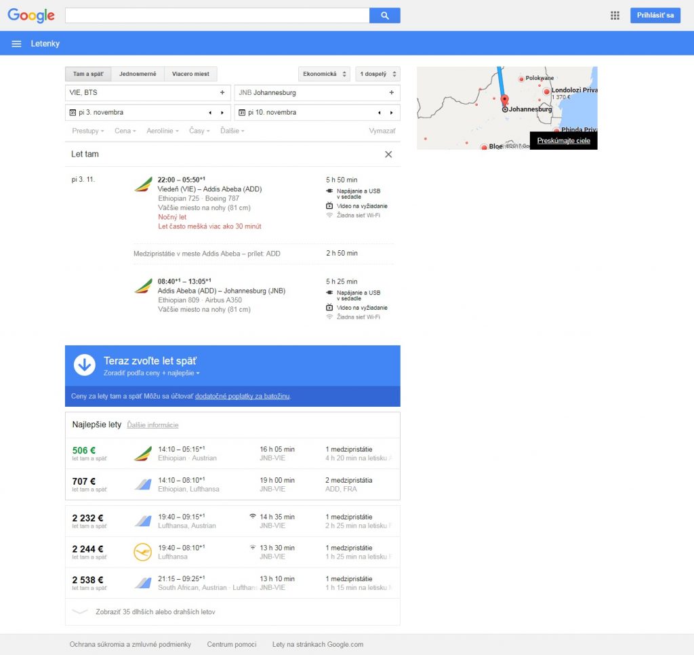This screenshot has height=655, width=694.
Task: Select the 2 538 € South African return flight
Action: [x=232, y=583]
